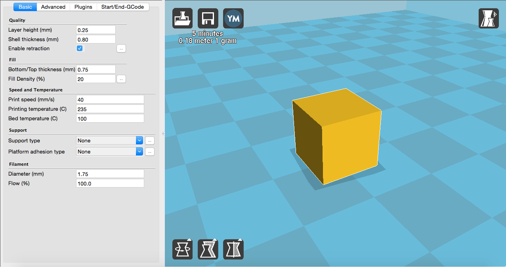506x267 pixels.
Task: Open Fill Density ellipsis settings button
Action: coord(121,79)
